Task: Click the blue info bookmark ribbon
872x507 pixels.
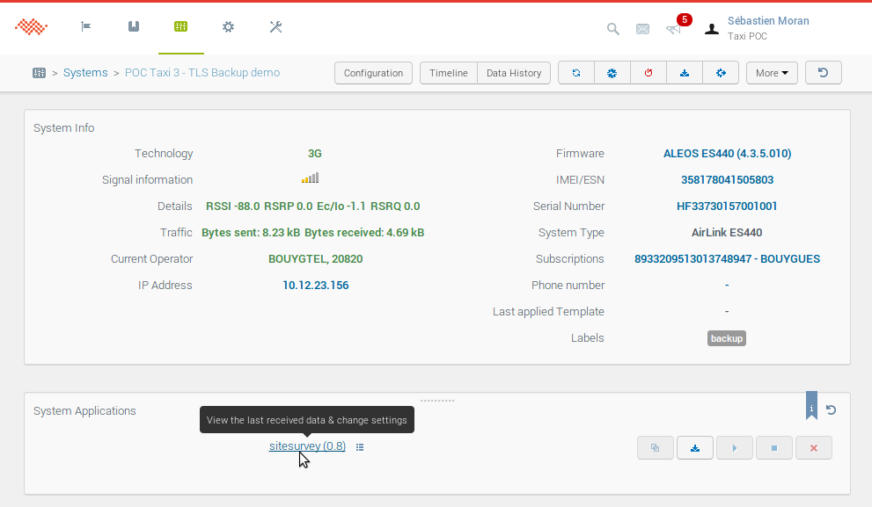Action: [x=811, y=405]
